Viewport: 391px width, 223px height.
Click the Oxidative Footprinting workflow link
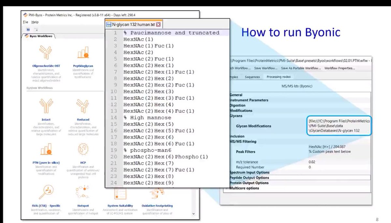coord(157,206)
